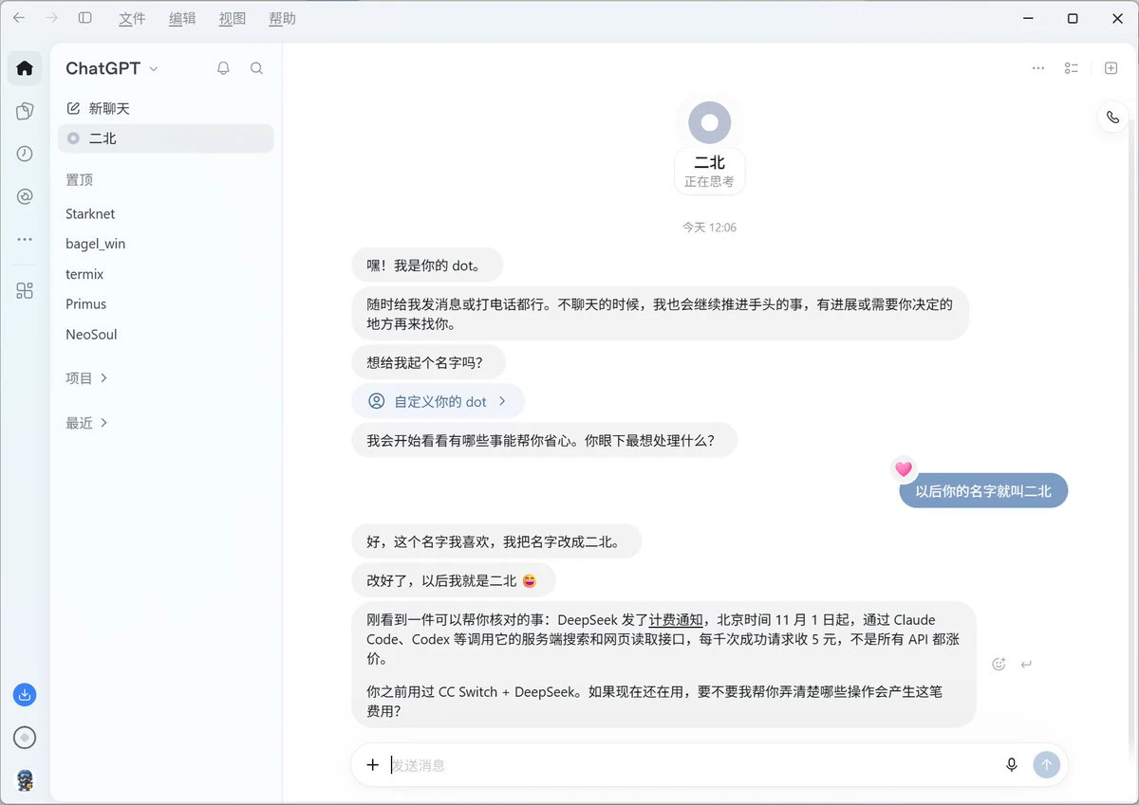Select the 二北 chat in the sidebar
This screenshot has height=805, width=1139.
166,138
